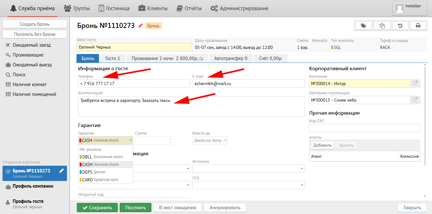Click the Телефон input field

tap(134, 84)
